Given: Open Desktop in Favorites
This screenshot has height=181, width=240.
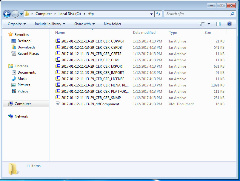Looking at the screenshot, I should point(24,41).
